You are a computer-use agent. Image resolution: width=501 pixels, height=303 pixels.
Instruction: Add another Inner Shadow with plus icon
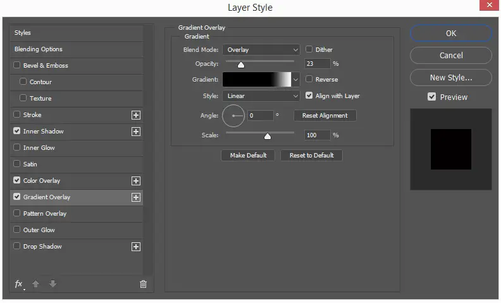point(136,132)
